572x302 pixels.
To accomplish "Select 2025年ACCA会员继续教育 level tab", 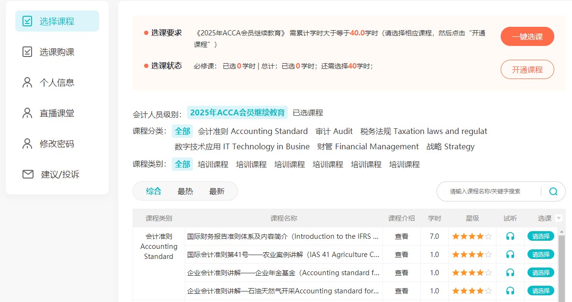I will point(237,112).
